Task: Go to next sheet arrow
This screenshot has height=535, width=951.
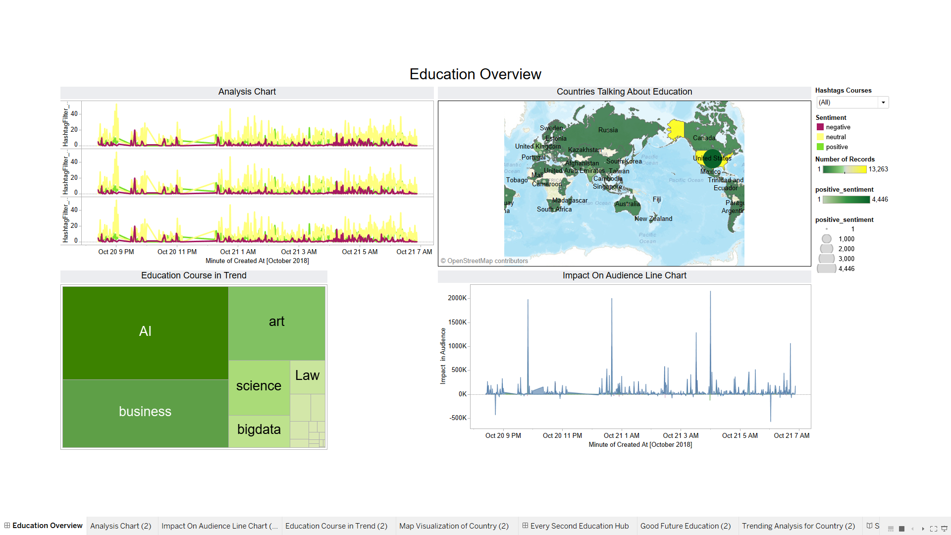Action: (923, 529)
